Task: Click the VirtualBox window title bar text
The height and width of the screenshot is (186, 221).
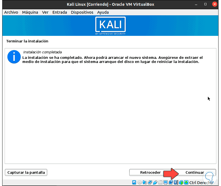Action: [110, 4]
